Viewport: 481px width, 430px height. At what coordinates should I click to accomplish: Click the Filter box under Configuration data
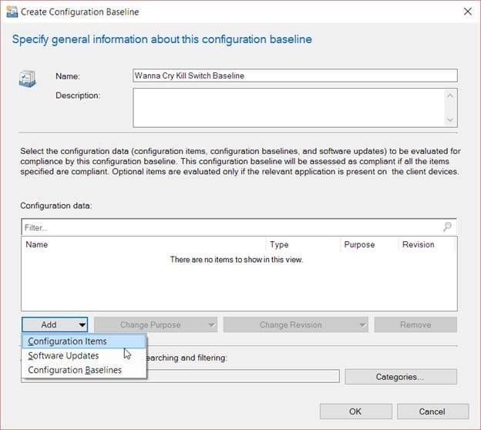pyautogui.click(x=239, y=227)
